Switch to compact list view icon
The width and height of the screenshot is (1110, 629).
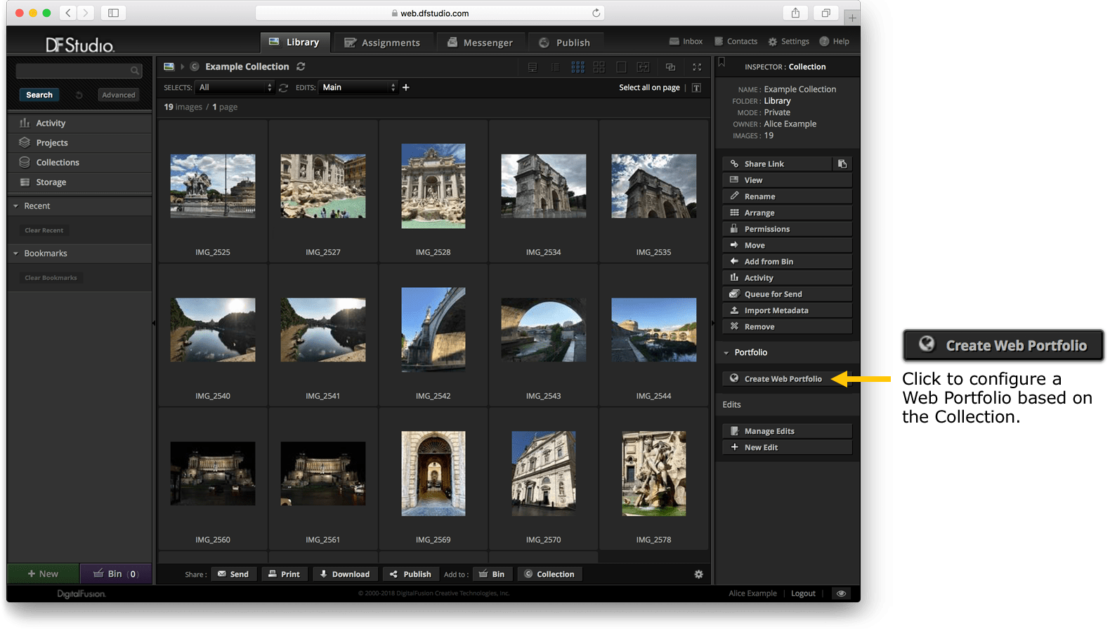click(x=555, y=67)
